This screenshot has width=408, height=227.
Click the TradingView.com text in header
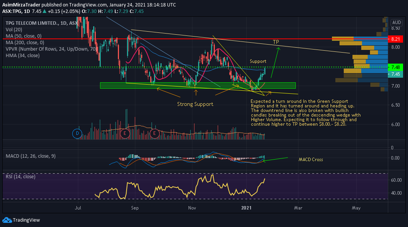click(89, 5)
